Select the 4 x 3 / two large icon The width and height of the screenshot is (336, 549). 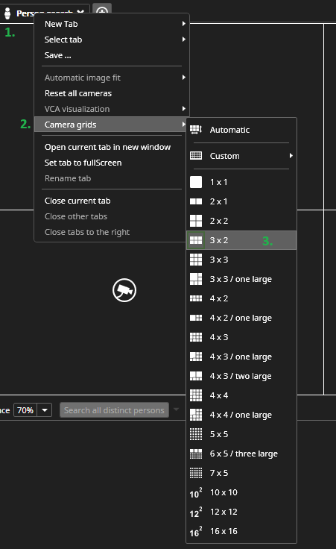coord(196,376)
